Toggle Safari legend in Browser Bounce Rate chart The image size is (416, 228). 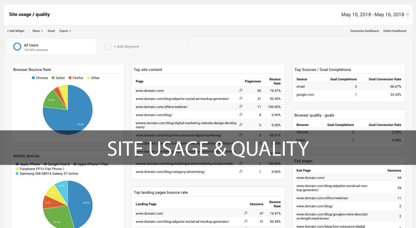58,78
